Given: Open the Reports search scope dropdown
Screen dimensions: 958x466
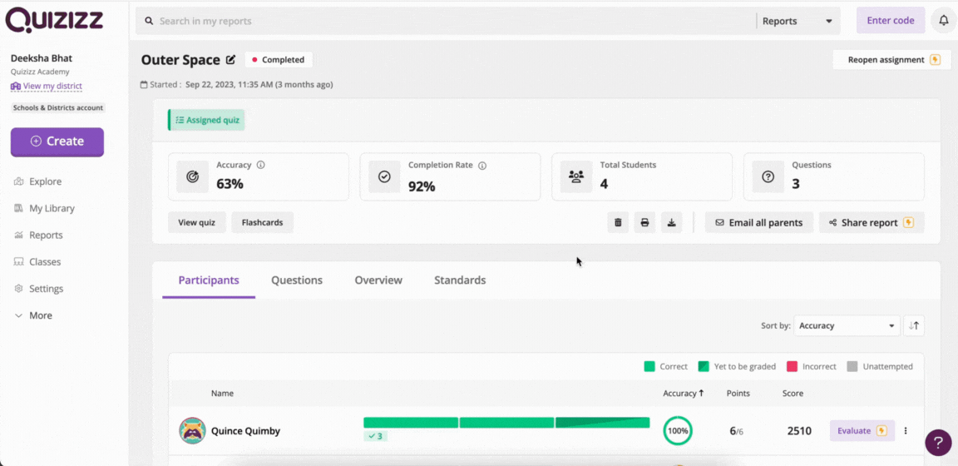Looking at the screenshot, I should (798, 21).
